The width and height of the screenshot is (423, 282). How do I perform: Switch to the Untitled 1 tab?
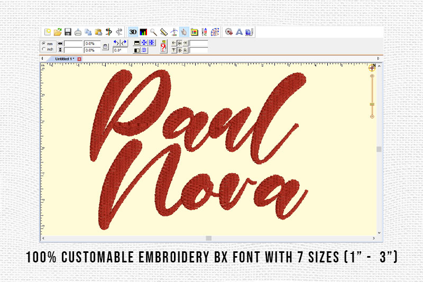coord(65,59)
